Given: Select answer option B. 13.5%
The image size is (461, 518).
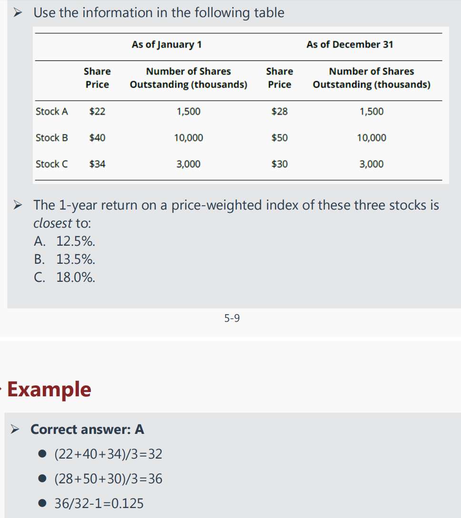Looking at the screenshot, I should 65,259.
